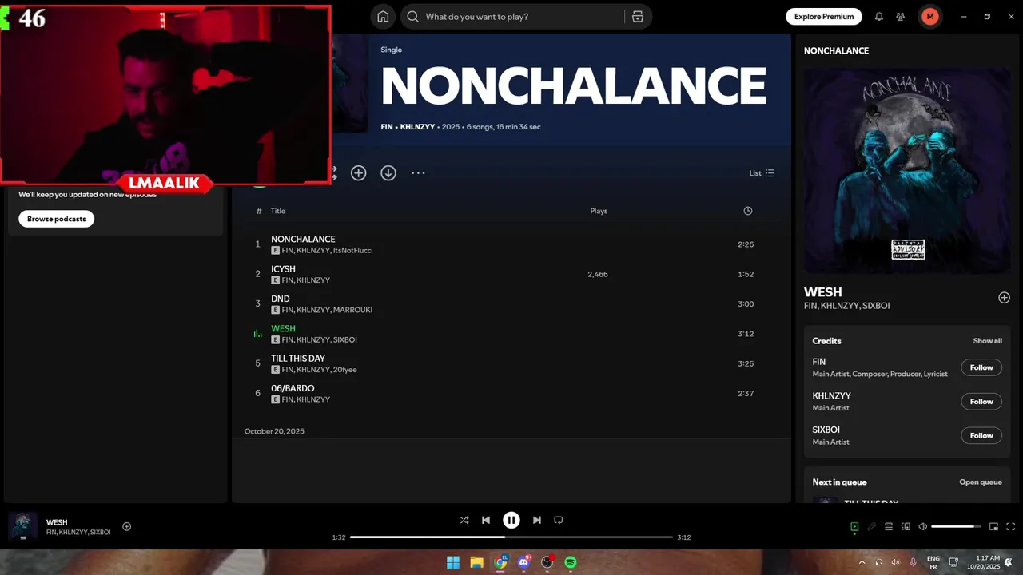Screen dimensions: 1023x575
Task: Open the What's New notifications bell
Action: pos(879,16)
